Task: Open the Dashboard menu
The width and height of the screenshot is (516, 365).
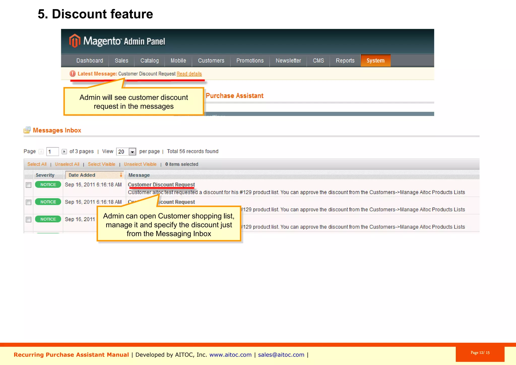Action: point(90,60)
